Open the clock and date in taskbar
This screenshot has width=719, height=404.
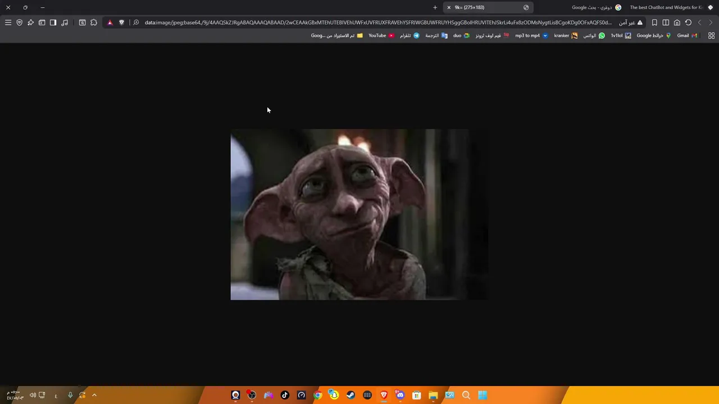(15, 395)
